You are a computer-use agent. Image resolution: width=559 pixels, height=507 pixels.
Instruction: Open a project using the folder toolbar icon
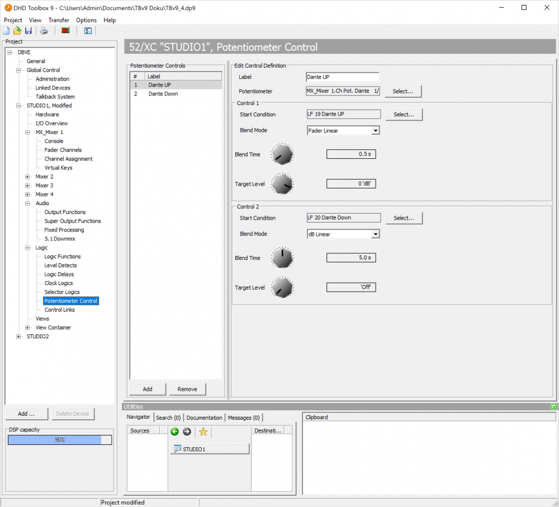(17, 31)
